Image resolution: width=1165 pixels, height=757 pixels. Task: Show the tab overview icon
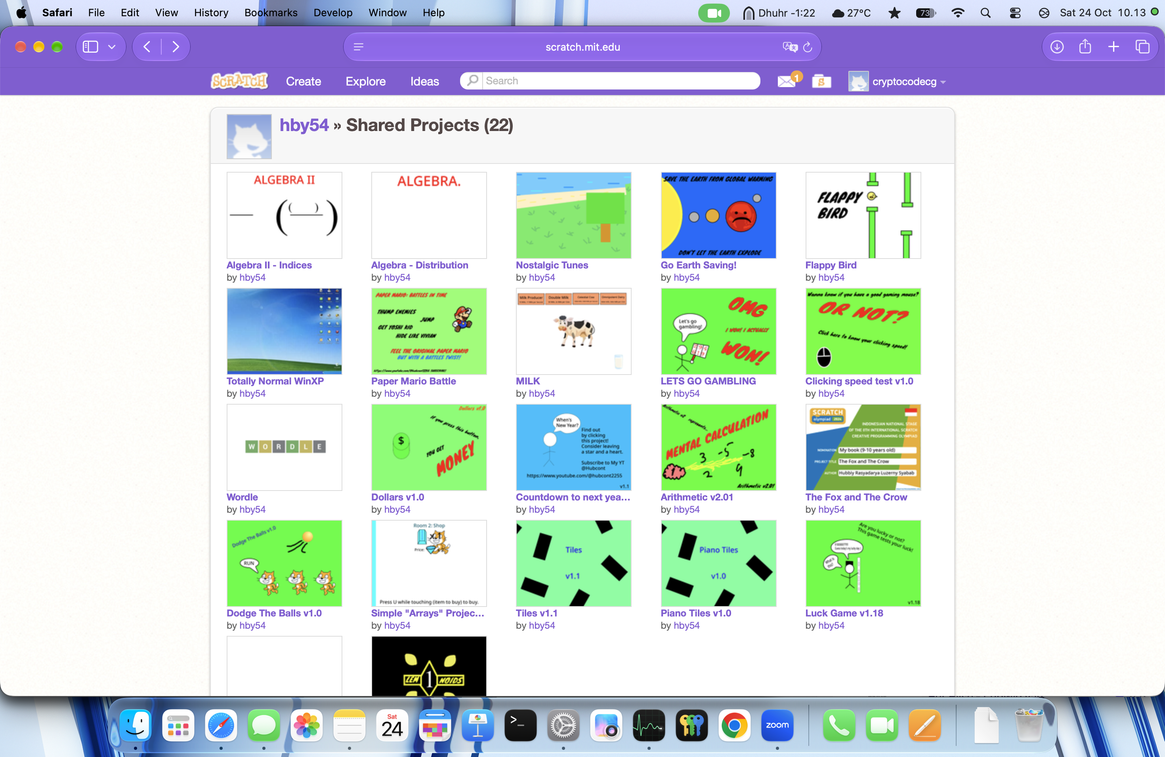[1142, 47]
